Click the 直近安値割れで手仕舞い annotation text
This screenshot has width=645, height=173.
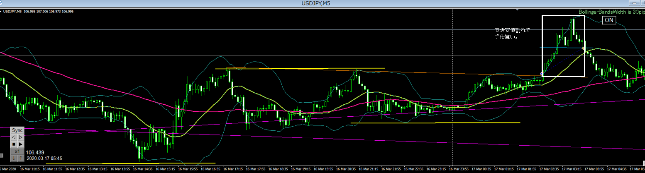pos(512,34)
